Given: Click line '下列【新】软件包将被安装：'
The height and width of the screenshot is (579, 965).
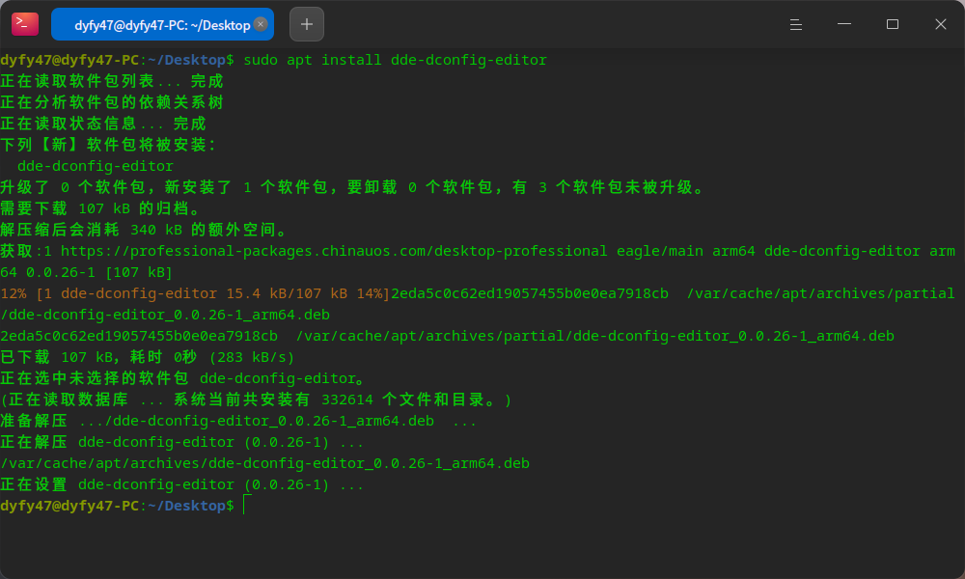Looking at the screenshot, I should coord(108,145).
